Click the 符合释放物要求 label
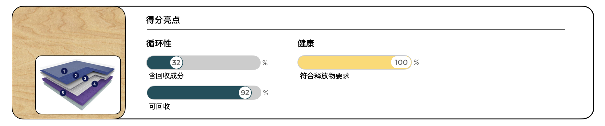 pyautogui.click(x=325, y=76)
